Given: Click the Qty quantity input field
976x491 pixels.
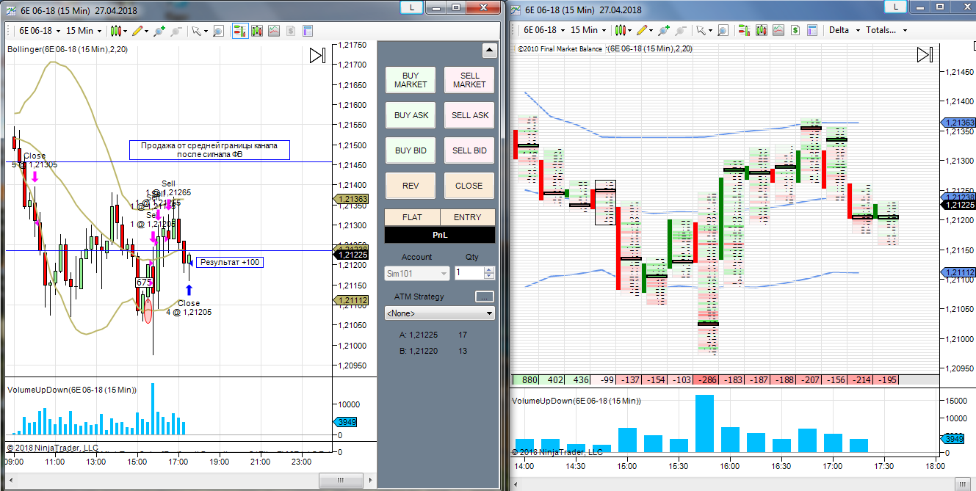Looking at the screenshot, I should tap(469, 273).
